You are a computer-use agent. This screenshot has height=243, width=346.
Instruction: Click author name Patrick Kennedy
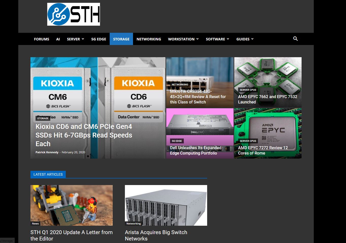47,152
